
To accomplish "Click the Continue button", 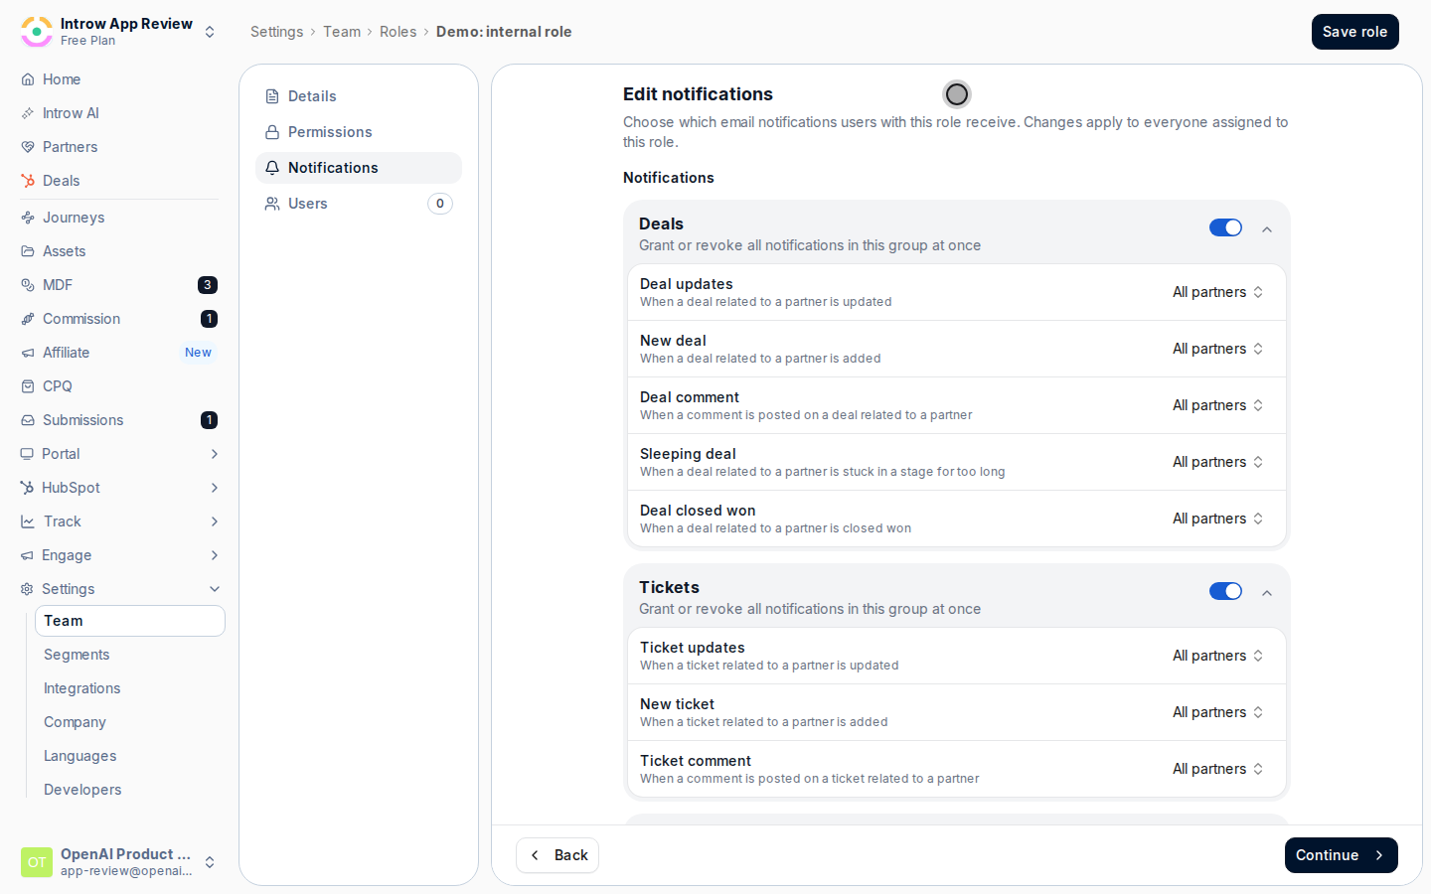I will pyautogui.click(x=1341, y=855).
